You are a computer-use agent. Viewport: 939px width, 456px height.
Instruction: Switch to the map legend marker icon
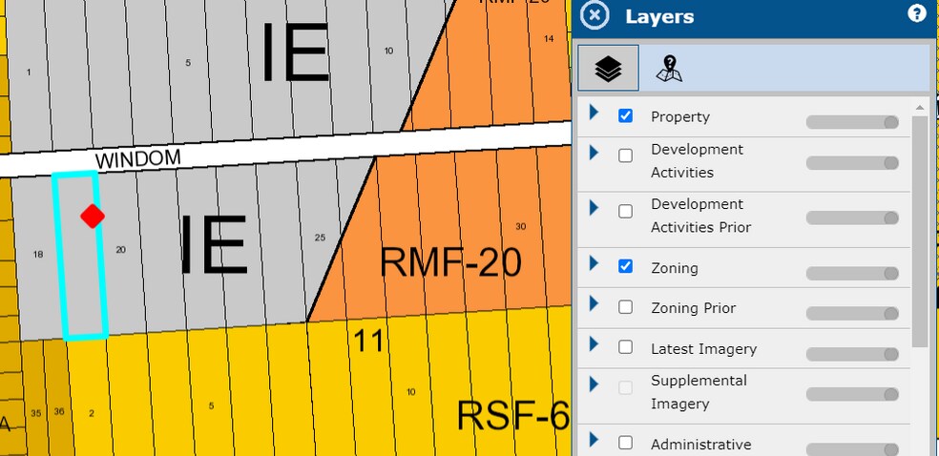(x=671, y=69)
